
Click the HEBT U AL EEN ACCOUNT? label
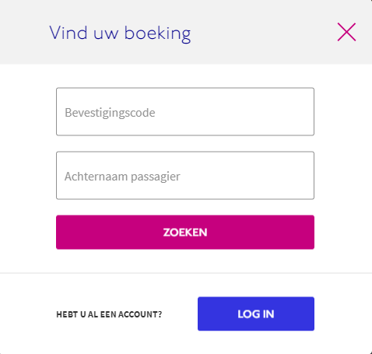coord(109,314)
